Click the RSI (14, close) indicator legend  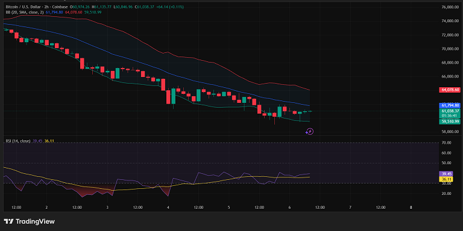(17, 141)
